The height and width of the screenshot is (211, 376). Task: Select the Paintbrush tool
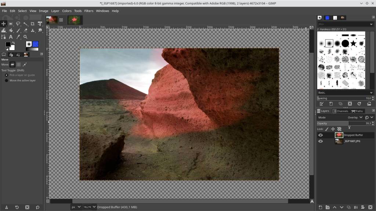coord(18,30)
